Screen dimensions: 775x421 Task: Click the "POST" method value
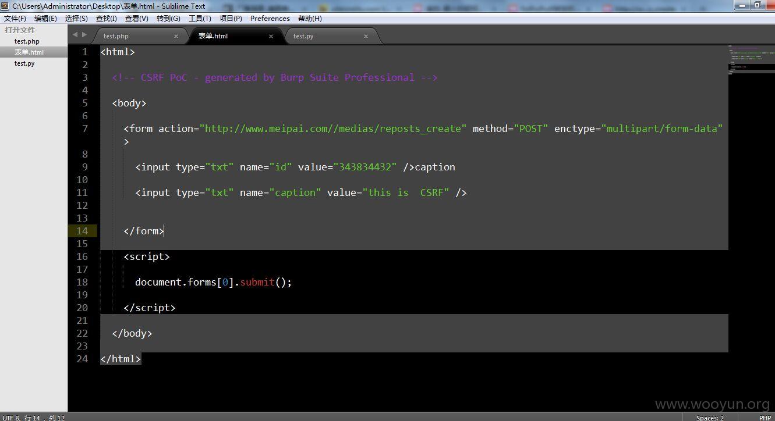click(530, 129)
